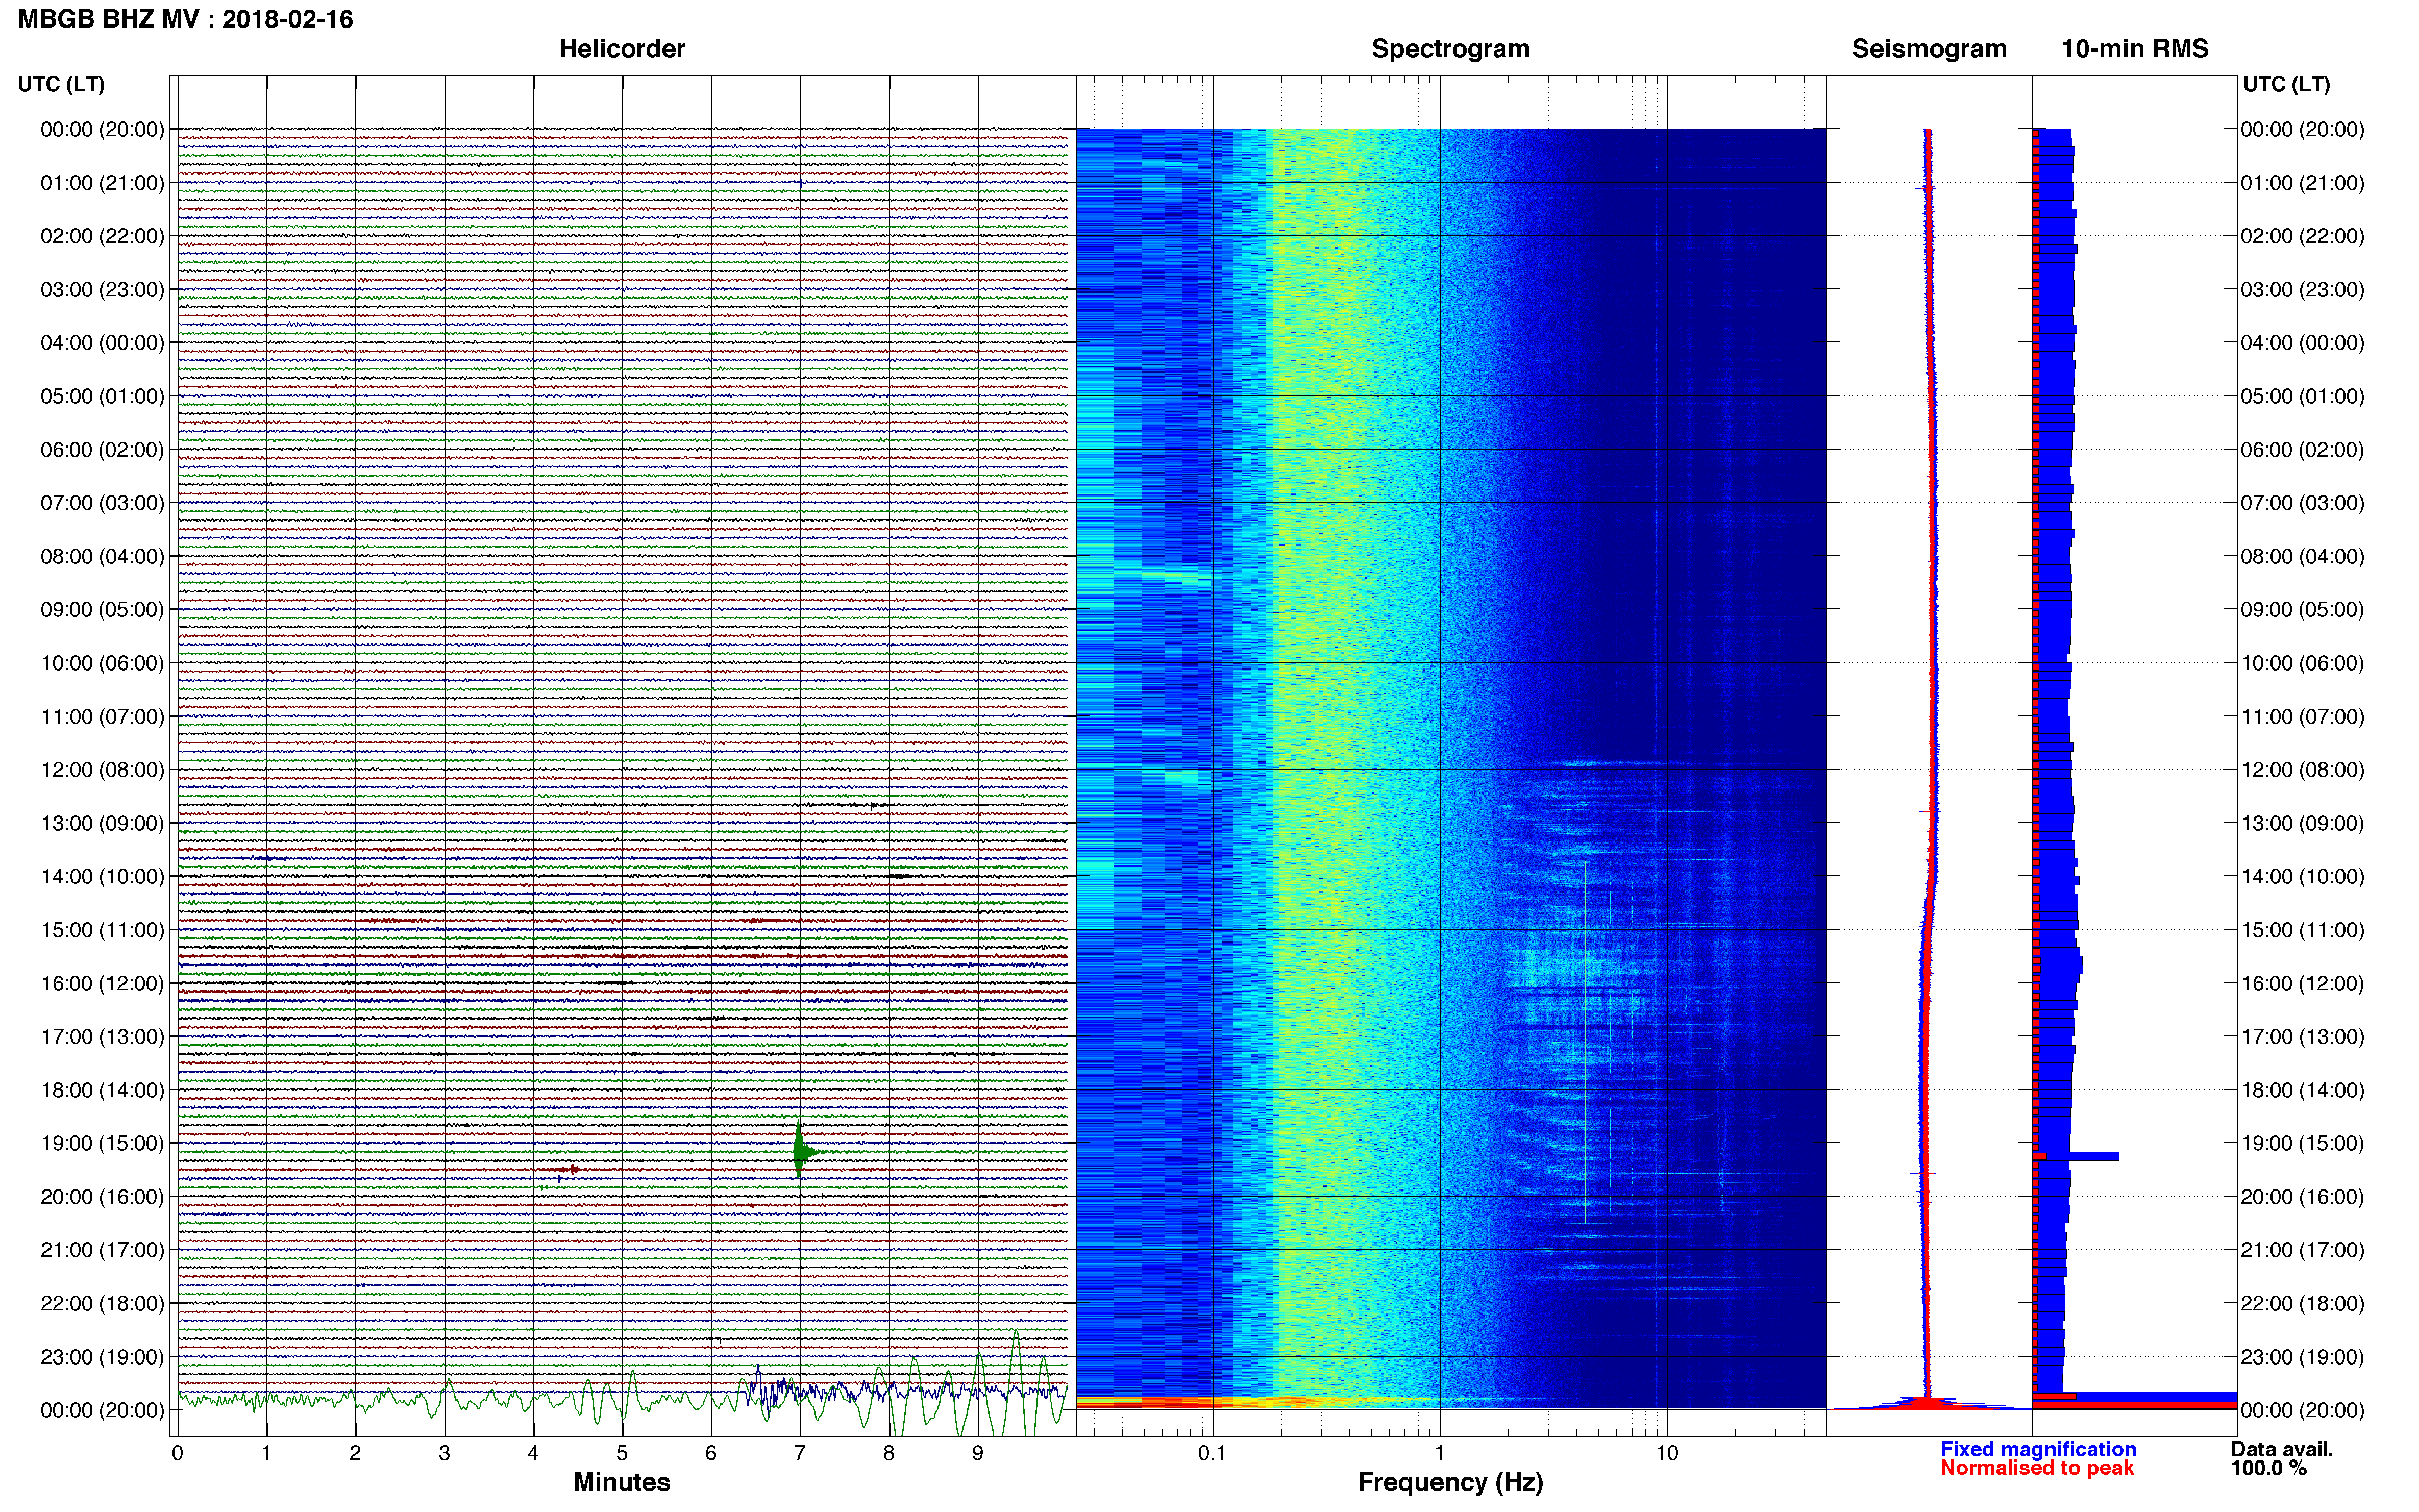Viewport: 2419px width, 1512px height.
Task: Click the '4' tick on the Minutes axis
Action: point(533,1454)
